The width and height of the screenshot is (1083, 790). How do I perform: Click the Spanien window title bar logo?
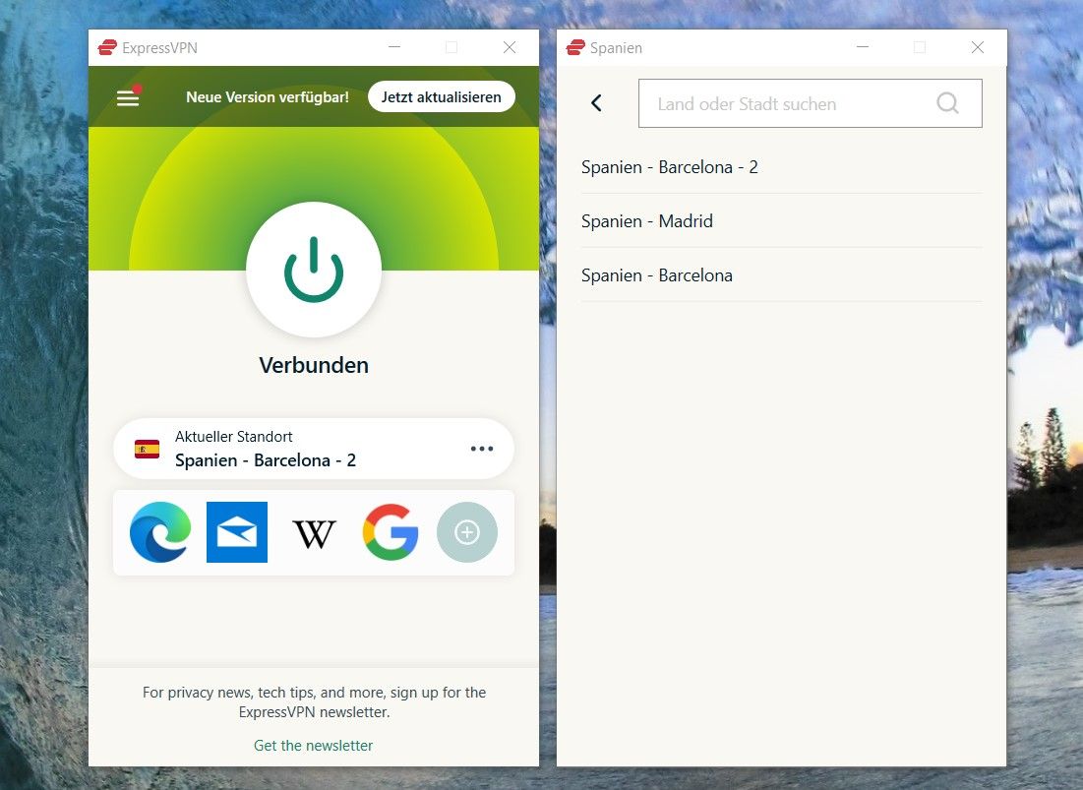(575, 47)
